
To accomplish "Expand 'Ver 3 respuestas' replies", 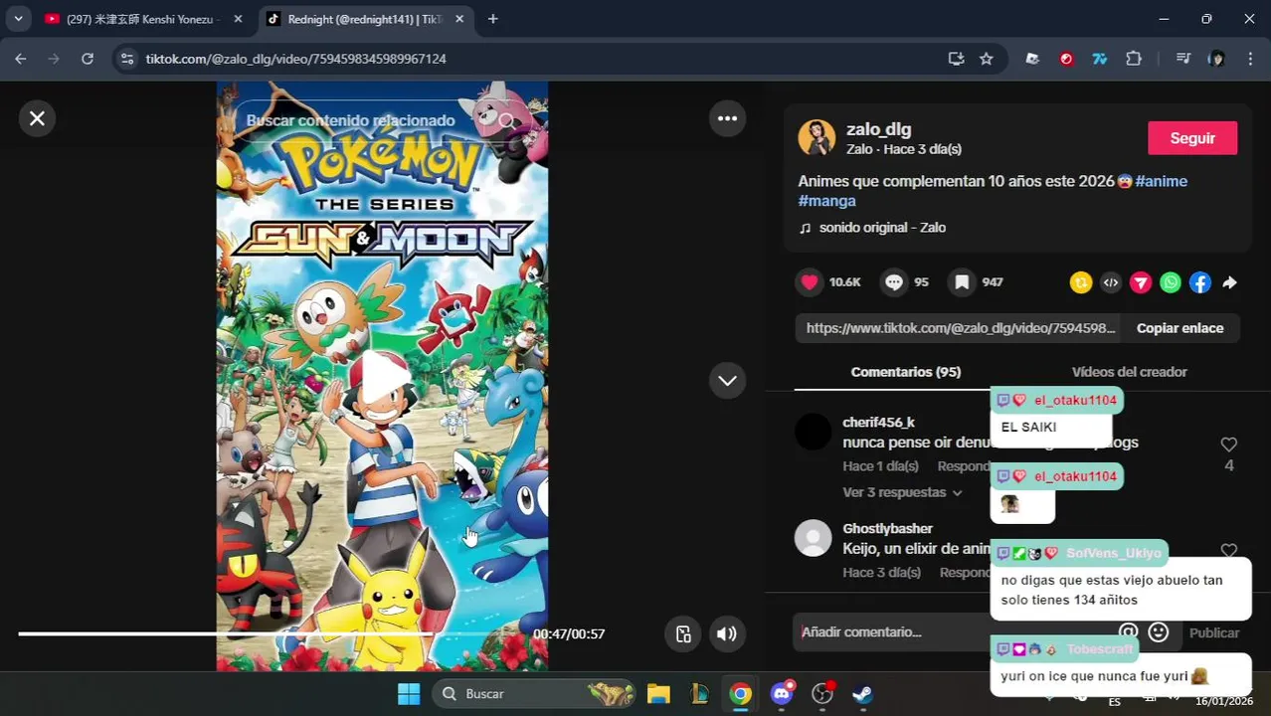I will tap(902, 492).
